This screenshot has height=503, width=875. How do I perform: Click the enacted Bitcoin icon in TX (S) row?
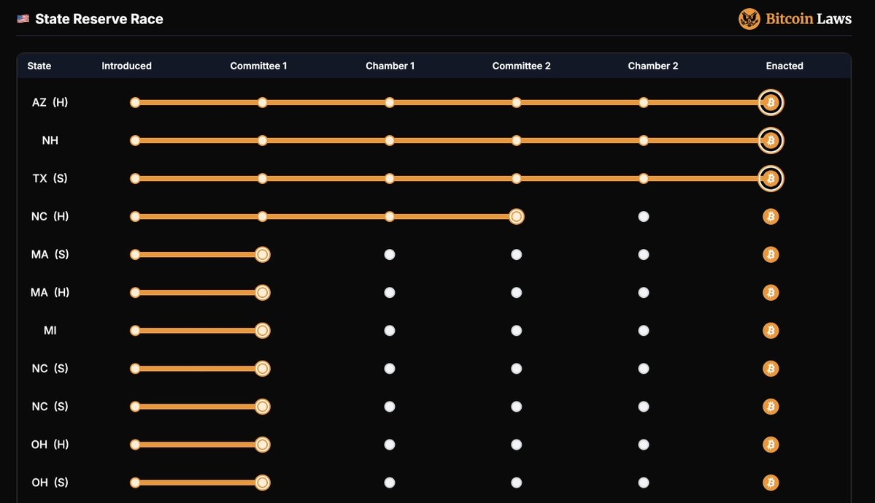coord(771,179)
